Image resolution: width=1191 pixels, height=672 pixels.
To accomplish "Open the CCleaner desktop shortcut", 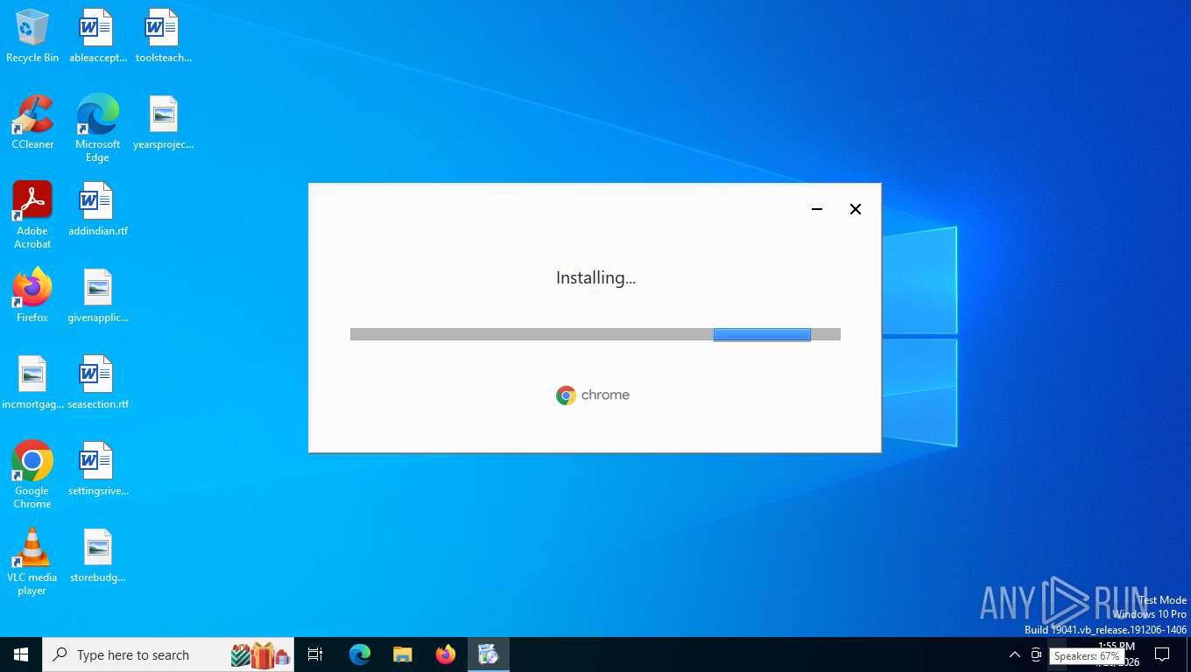I will [32, 122].
